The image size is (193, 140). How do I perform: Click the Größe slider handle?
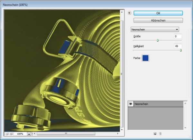click(x=158, y=40)
